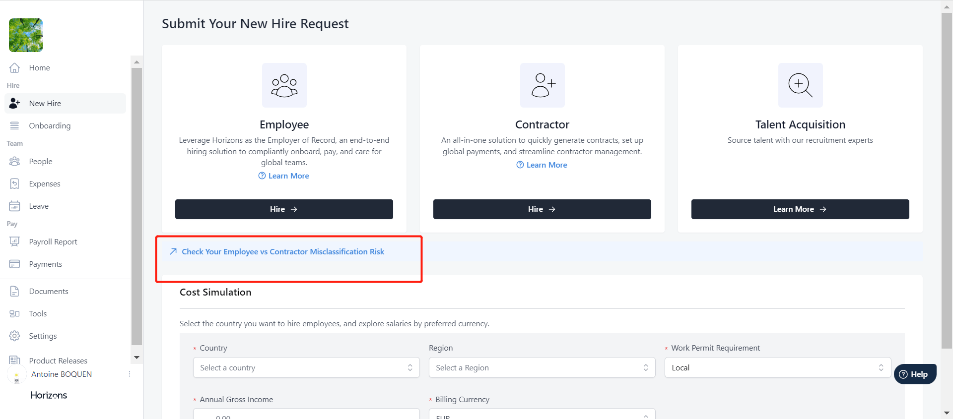This screenshot has height=419, width=953.
Task: Click Hire button under Employee
Action: point(284,209)
